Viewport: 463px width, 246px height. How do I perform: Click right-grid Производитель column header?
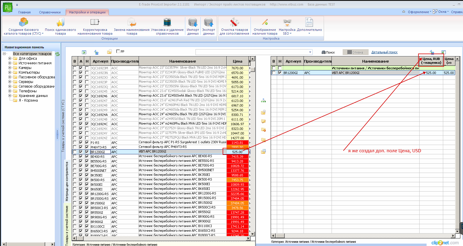point(318,61)
